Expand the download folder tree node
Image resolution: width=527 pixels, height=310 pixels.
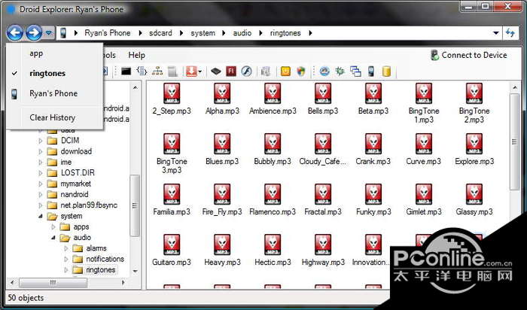[41, 151]
